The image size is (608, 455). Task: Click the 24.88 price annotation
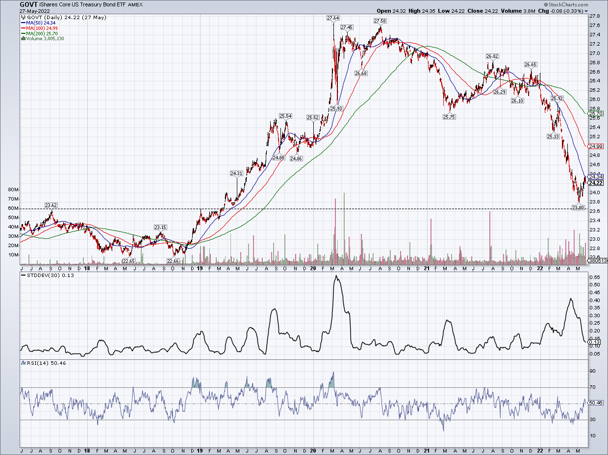279,157
